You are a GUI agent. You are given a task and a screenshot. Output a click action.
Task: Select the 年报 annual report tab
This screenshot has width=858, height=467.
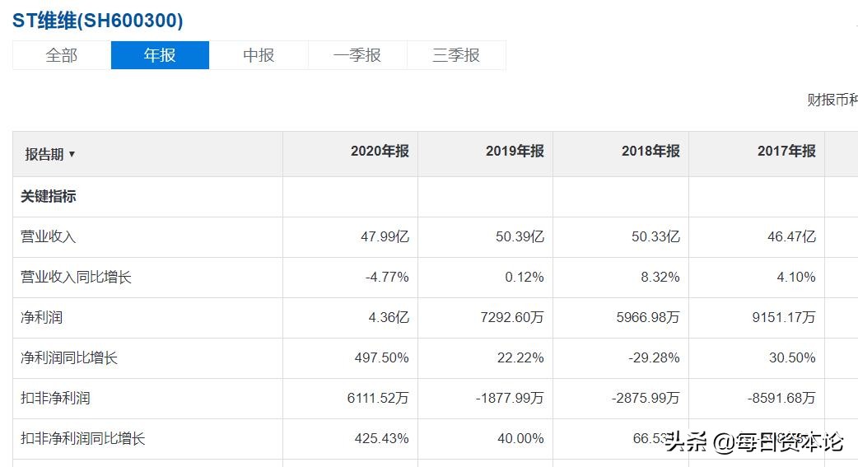tap(160, 55)
